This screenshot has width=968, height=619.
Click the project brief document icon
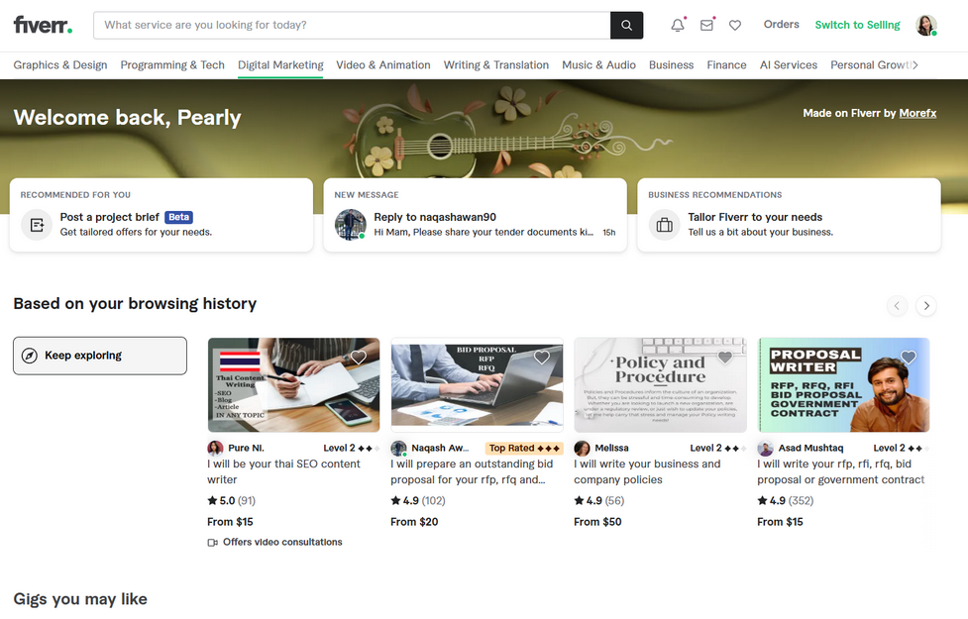pyautogui.click(x=37, y=225)
